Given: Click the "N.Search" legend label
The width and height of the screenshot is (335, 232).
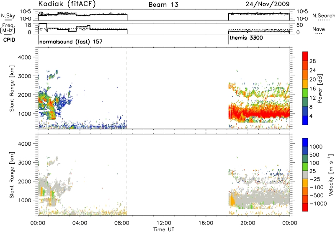Looking at the screenshot, I should (324, 15).
